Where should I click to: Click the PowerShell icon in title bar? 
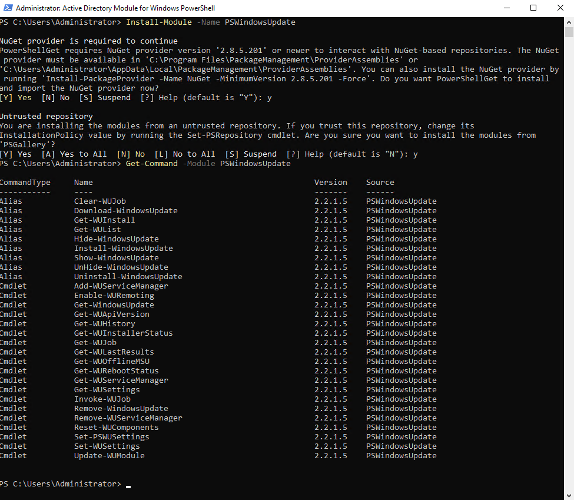pyautogui.click(x=8, y=8)
